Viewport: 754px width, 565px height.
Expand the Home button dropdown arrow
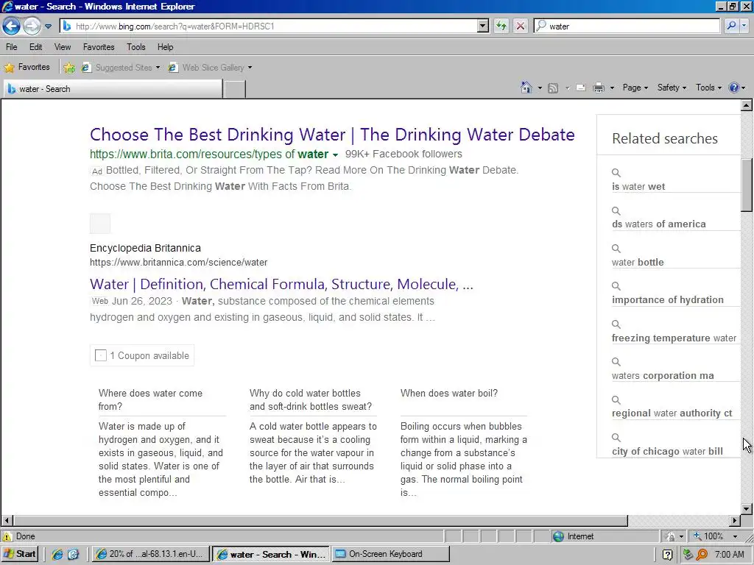(x=540, y=88)
